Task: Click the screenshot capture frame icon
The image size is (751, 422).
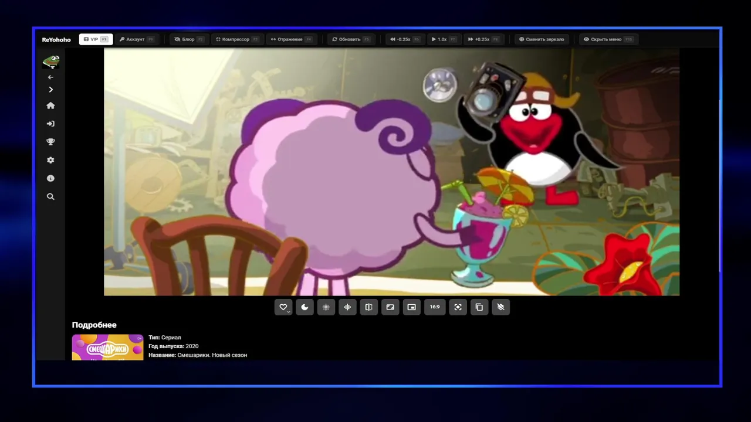Action: click(x=458, y=307)
